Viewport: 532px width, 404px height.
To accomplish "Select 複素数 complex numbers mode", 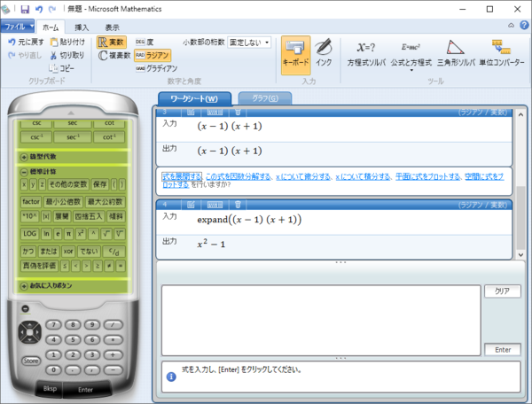I will tap(114, 55).
